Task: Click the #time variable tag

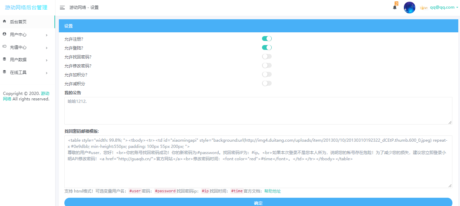Action: pos(237,191)
